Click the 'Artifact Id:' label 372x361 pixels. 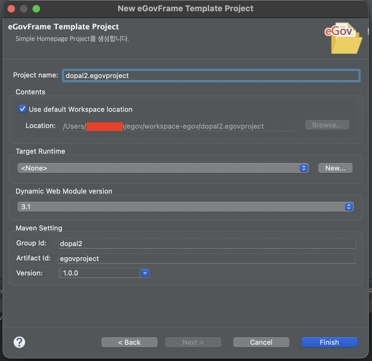click(33, 258)
